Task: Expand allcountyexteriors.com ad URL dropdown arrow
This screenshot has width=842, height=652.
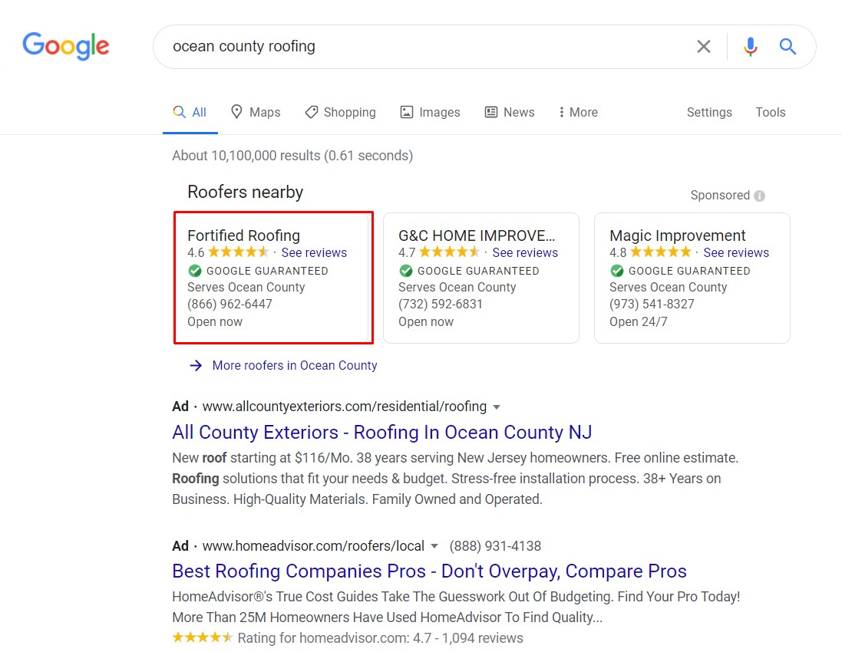Action: coord(497,407)
